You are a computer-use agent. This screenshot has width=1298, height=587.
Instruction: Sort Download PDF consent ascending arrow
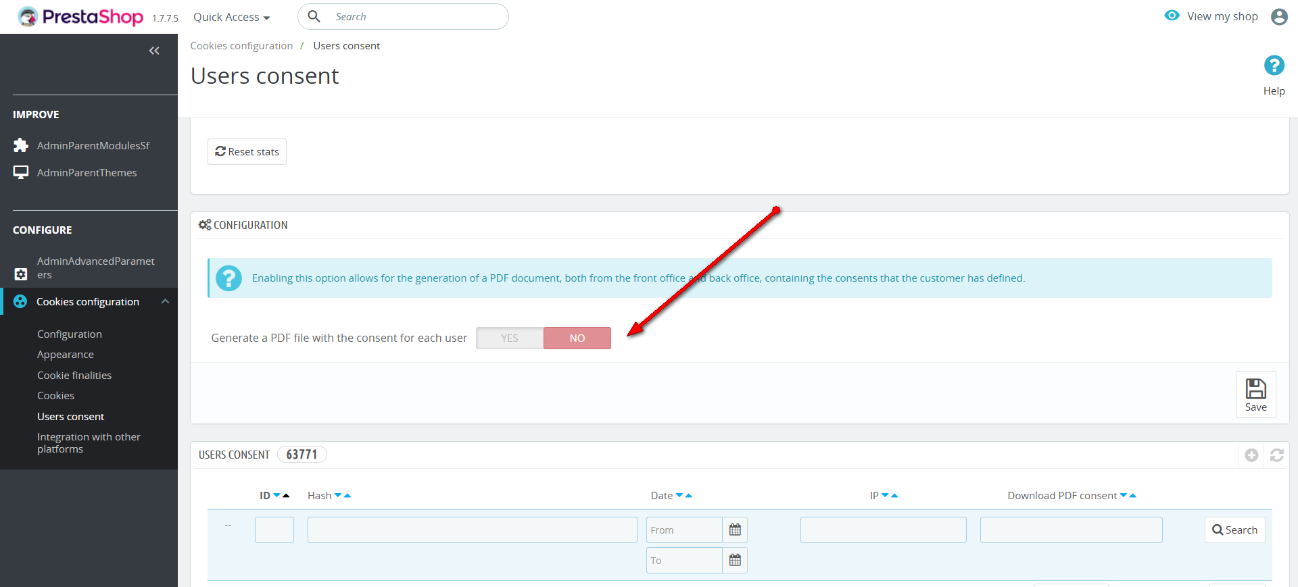click(1133, 496)
